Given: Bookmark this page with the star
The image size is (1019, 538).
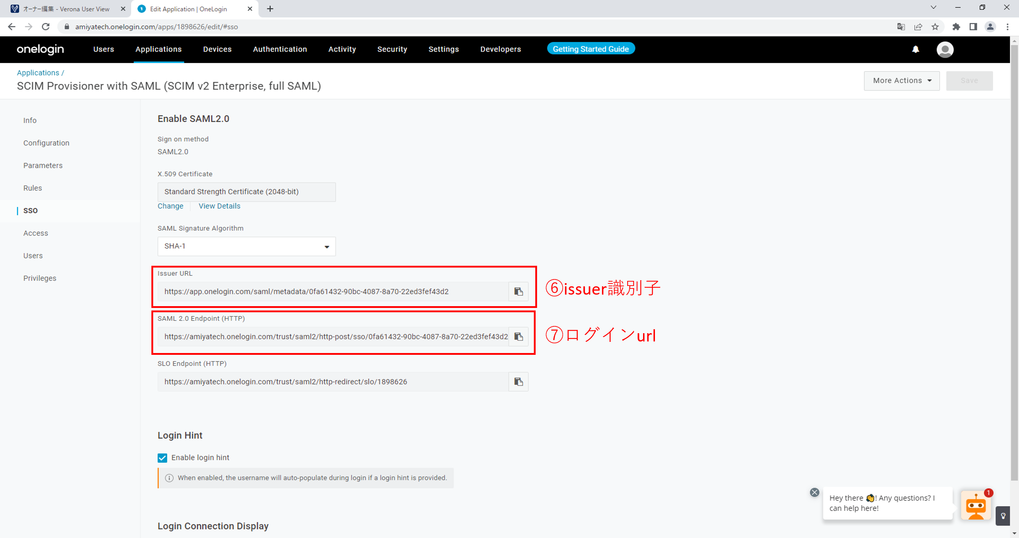Looking at the screenshot, I should 935,27.
